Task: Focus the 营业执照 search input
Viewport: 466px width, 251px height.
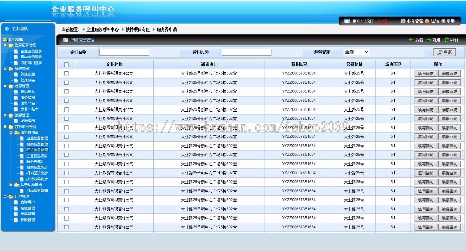Action: pyautogui.click(x=246, y=52)
